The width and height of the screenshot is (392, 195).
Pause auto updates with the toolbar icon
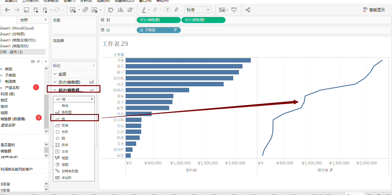click(45, 10)
